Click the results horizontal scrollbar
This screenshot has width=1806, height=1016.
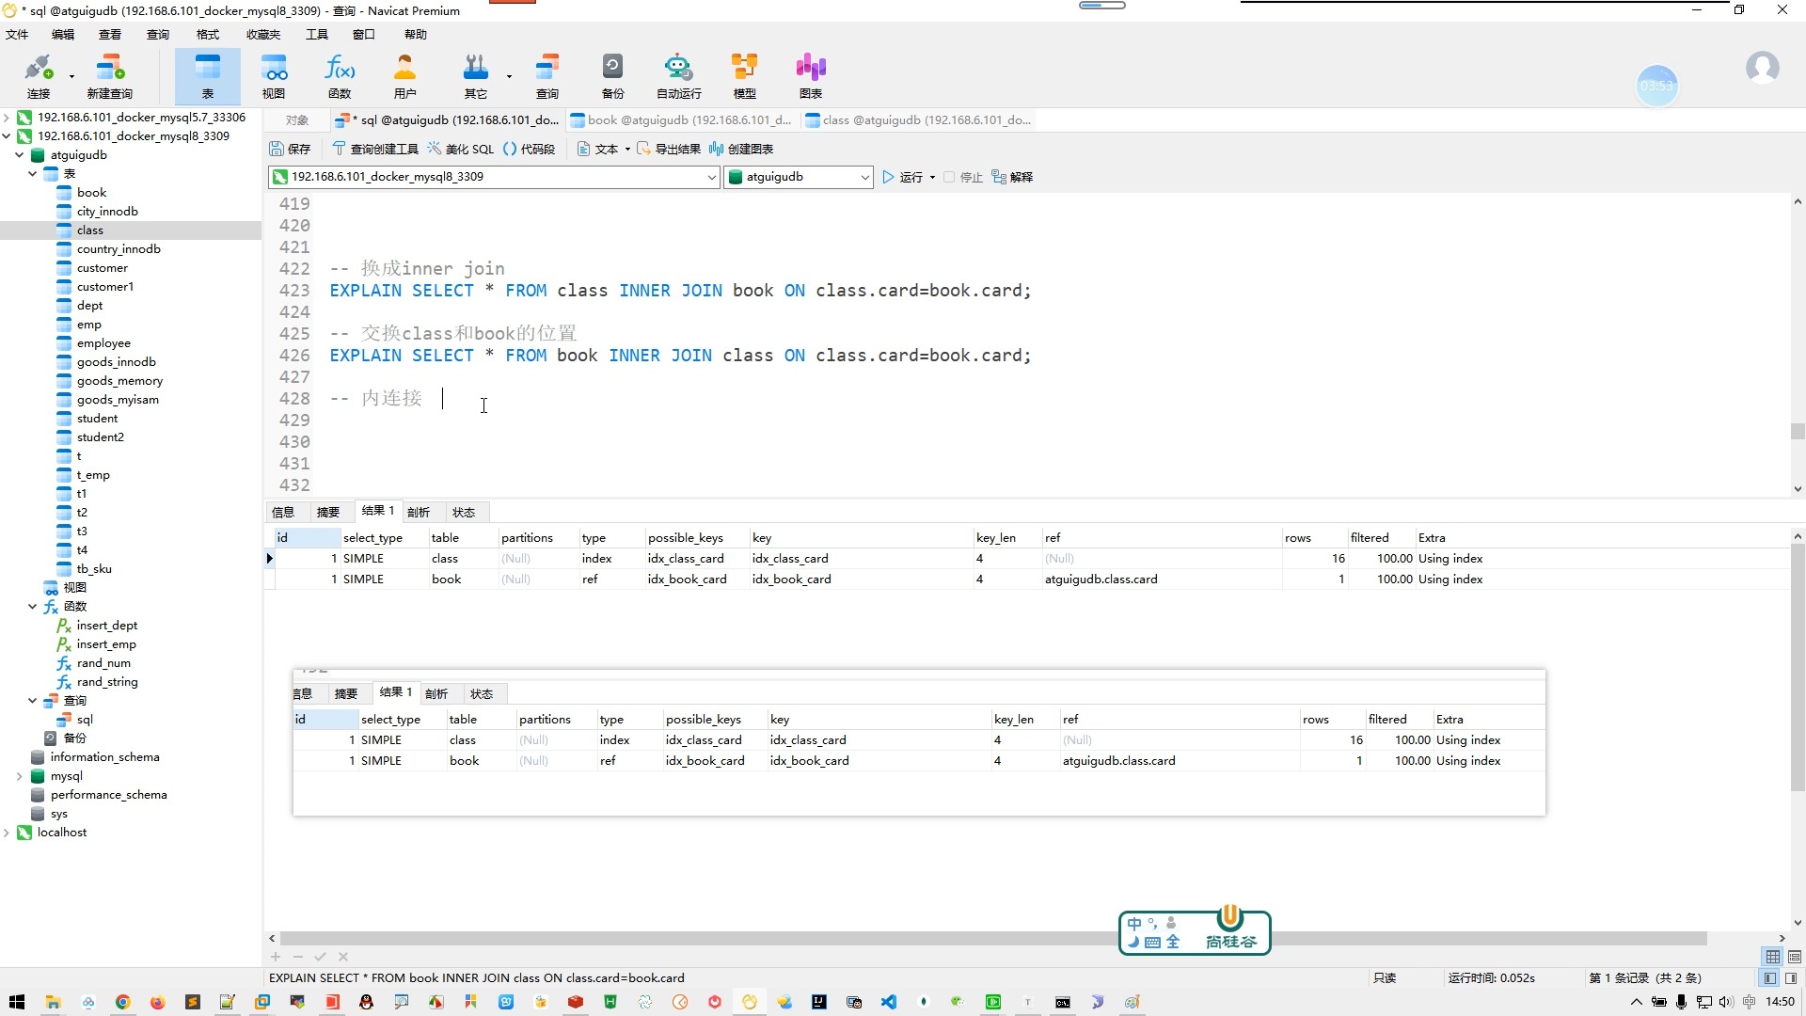click(993, 939)
